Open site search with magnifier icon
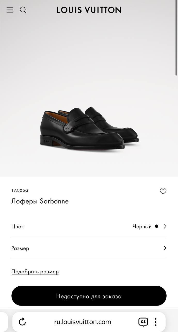Image resolution: width=178 pixels, height=332 pixels. coord(23,10)
